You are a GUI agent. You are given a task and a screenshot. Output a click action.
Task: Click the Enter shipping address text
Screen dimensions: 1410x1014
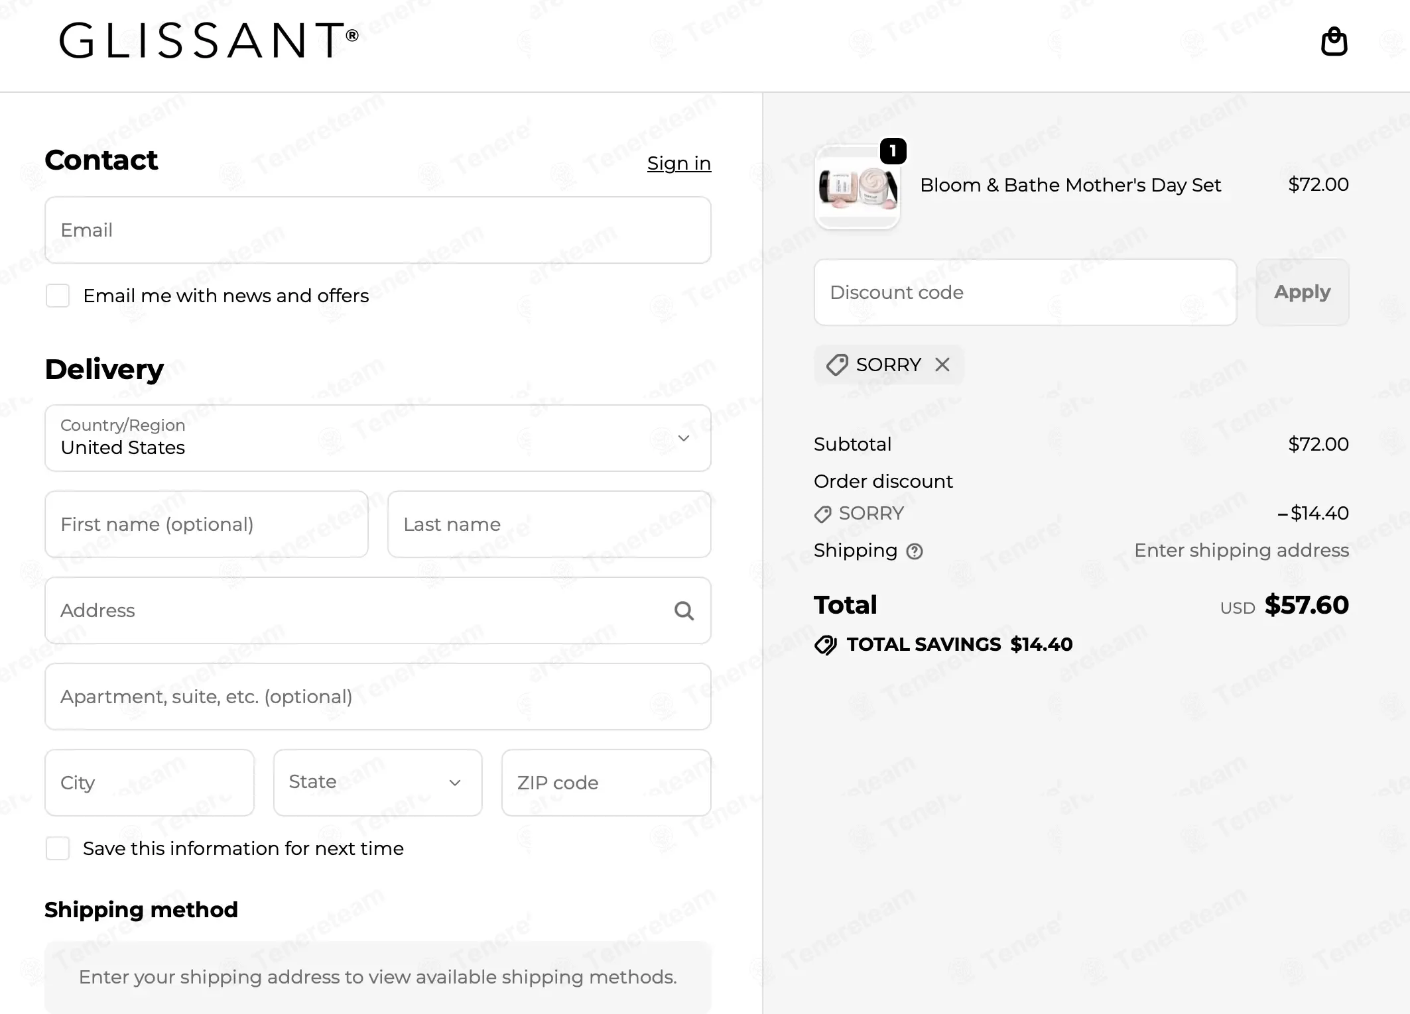(1242, 550)
